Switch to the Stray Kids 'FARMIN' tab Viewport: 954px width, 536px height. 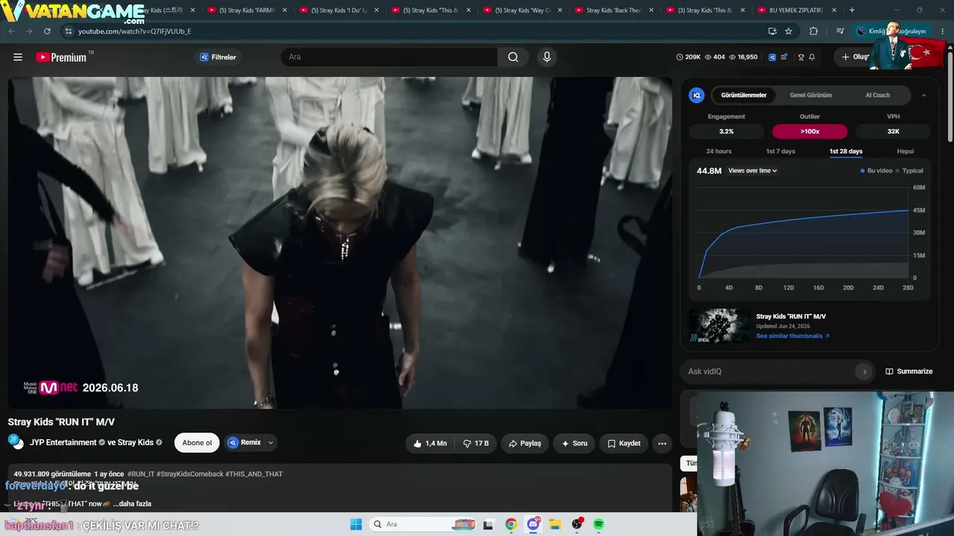(246, 10)
